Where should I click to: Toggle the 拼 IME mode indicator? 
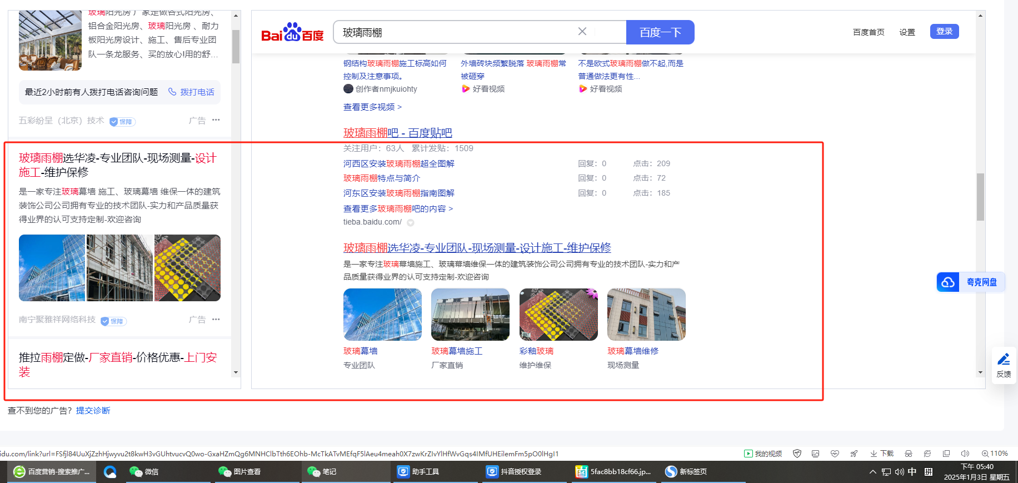point(929,472)
